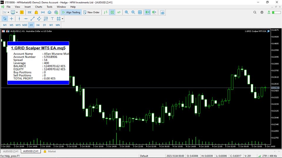The image size is (282, 158).
Task: Toggle chart shift from right border
Action: tap(154, 12)
